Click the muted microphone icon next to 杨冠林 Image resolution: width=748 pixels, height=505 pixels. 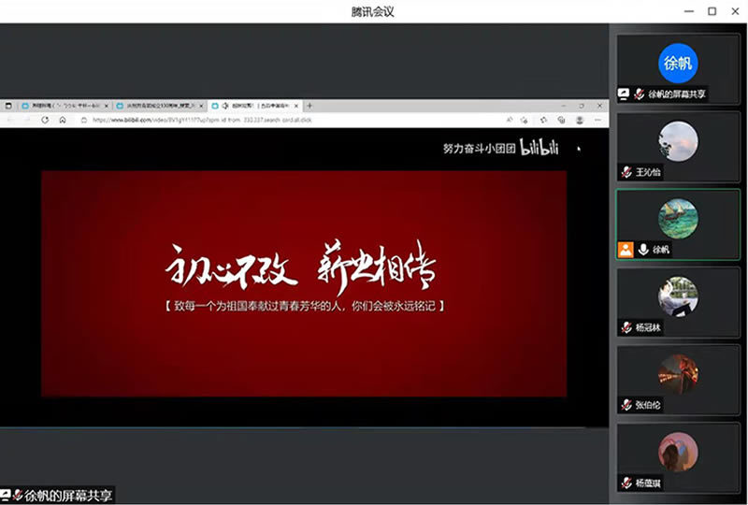coord(626,327)
